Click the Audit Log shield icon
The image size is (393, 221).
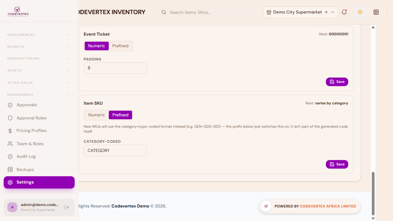tap(10, 157)
